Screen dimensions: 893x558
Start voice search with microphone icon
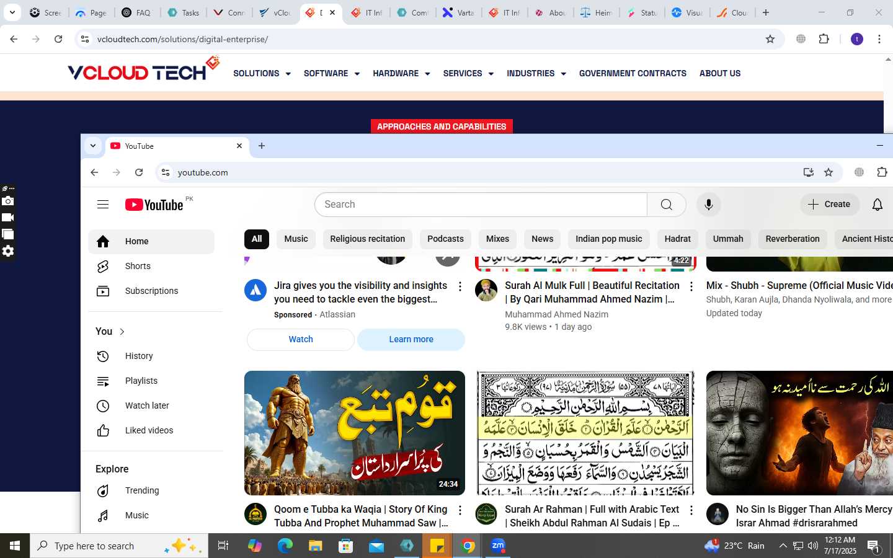(x=709, y=205)
